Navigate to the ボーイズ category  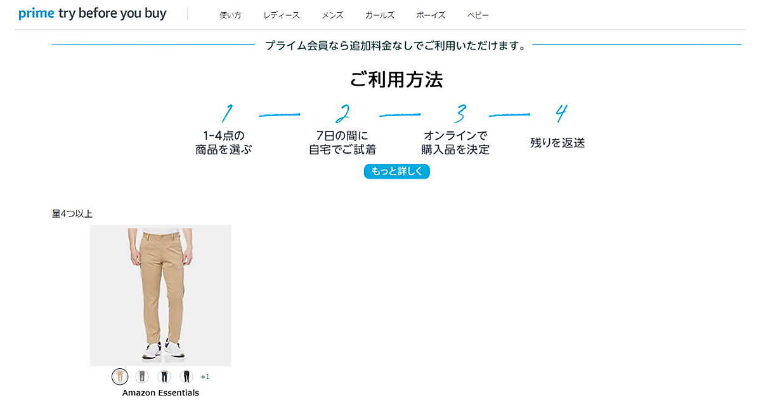(x=431, y=15)
